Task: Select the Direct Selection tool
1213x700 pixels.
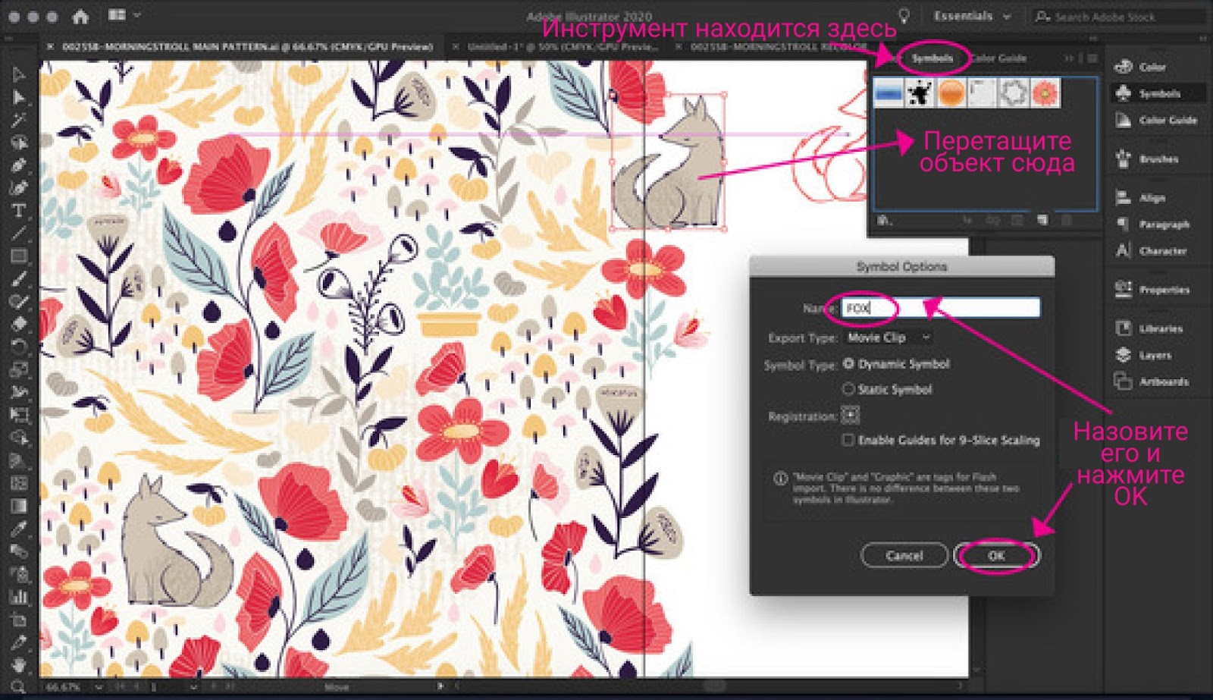Action: click(19, 97)
